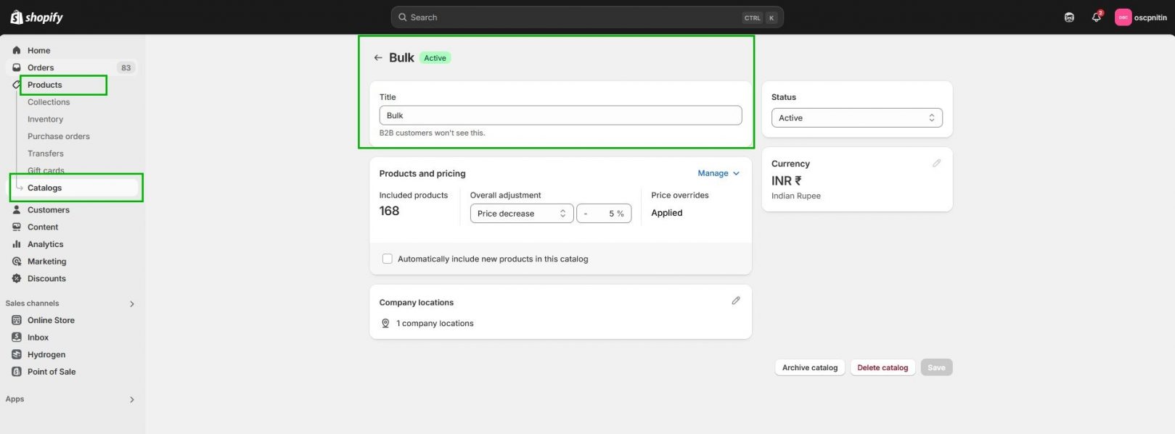This screenshot has height=434, width=1175.
Task: Click the percentage adjustment field
Action: click(x=604, y=214)
